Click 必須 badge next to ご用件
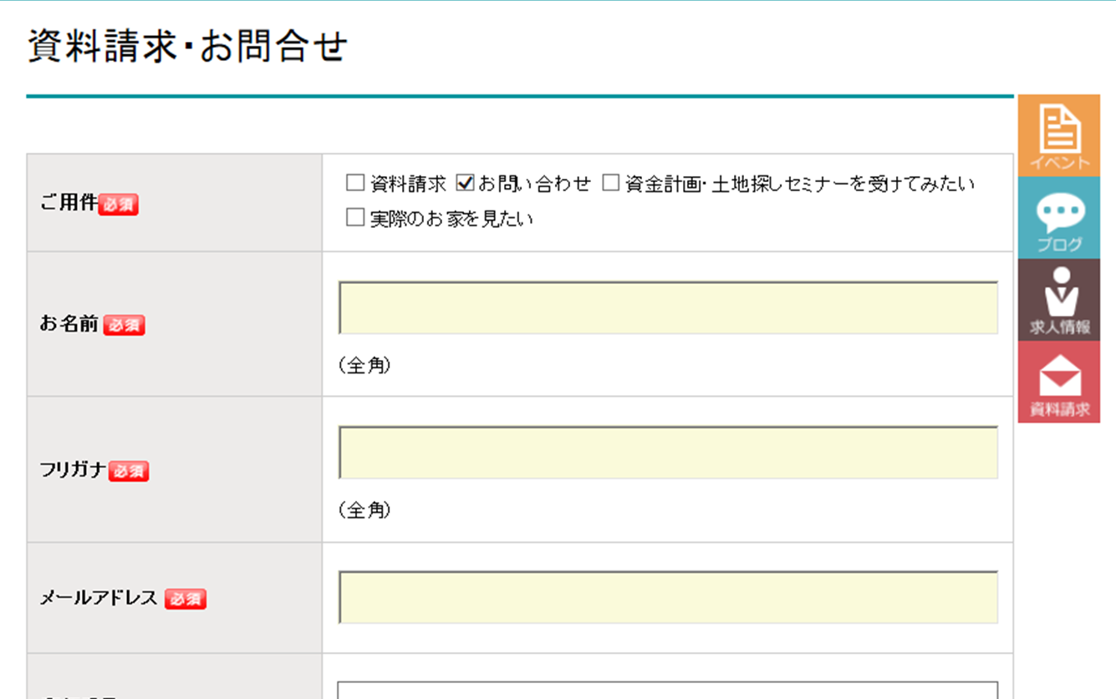The width and height of the screenshot is (1116, 699). click(x=118, y=205)
